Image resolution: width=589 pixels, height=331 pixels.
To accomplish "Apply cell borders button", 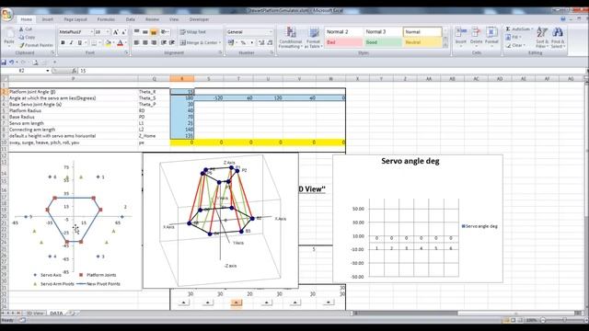I will (x=94, y=43).
